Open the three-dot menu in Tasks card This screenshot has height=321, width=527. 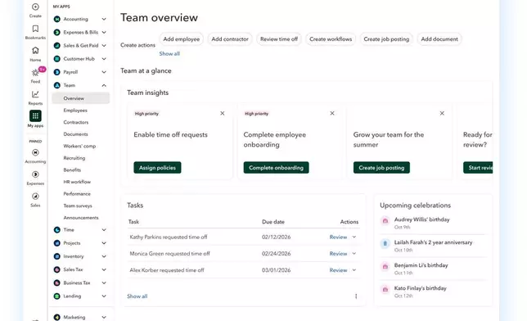(x=356, y=296)
